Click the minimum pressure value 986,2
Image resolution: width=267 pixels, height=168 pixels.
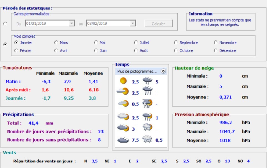[x=226, y=123]
